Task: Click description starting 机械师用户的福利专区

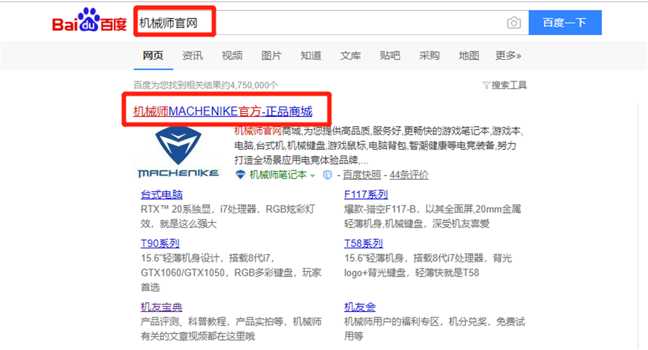Action: pyautogui.click(x=435, y=329)
